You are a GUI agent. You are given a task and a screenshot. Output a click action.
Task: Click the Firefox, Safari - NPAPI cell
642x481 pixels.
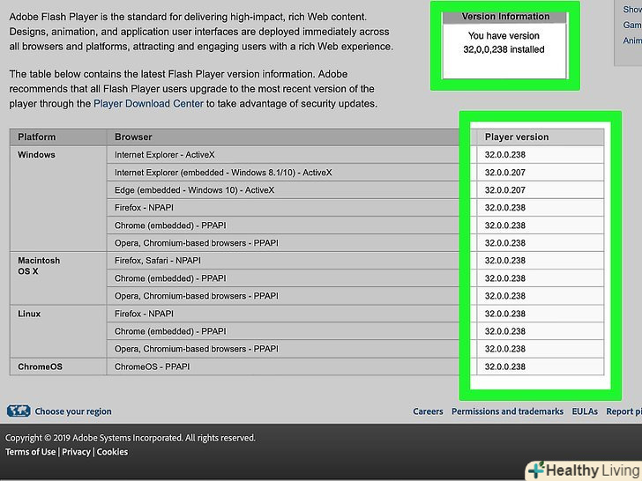158,261
